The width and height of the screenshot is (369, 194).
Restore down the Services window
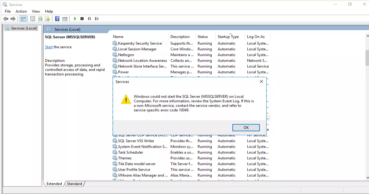tap(350, 4)
